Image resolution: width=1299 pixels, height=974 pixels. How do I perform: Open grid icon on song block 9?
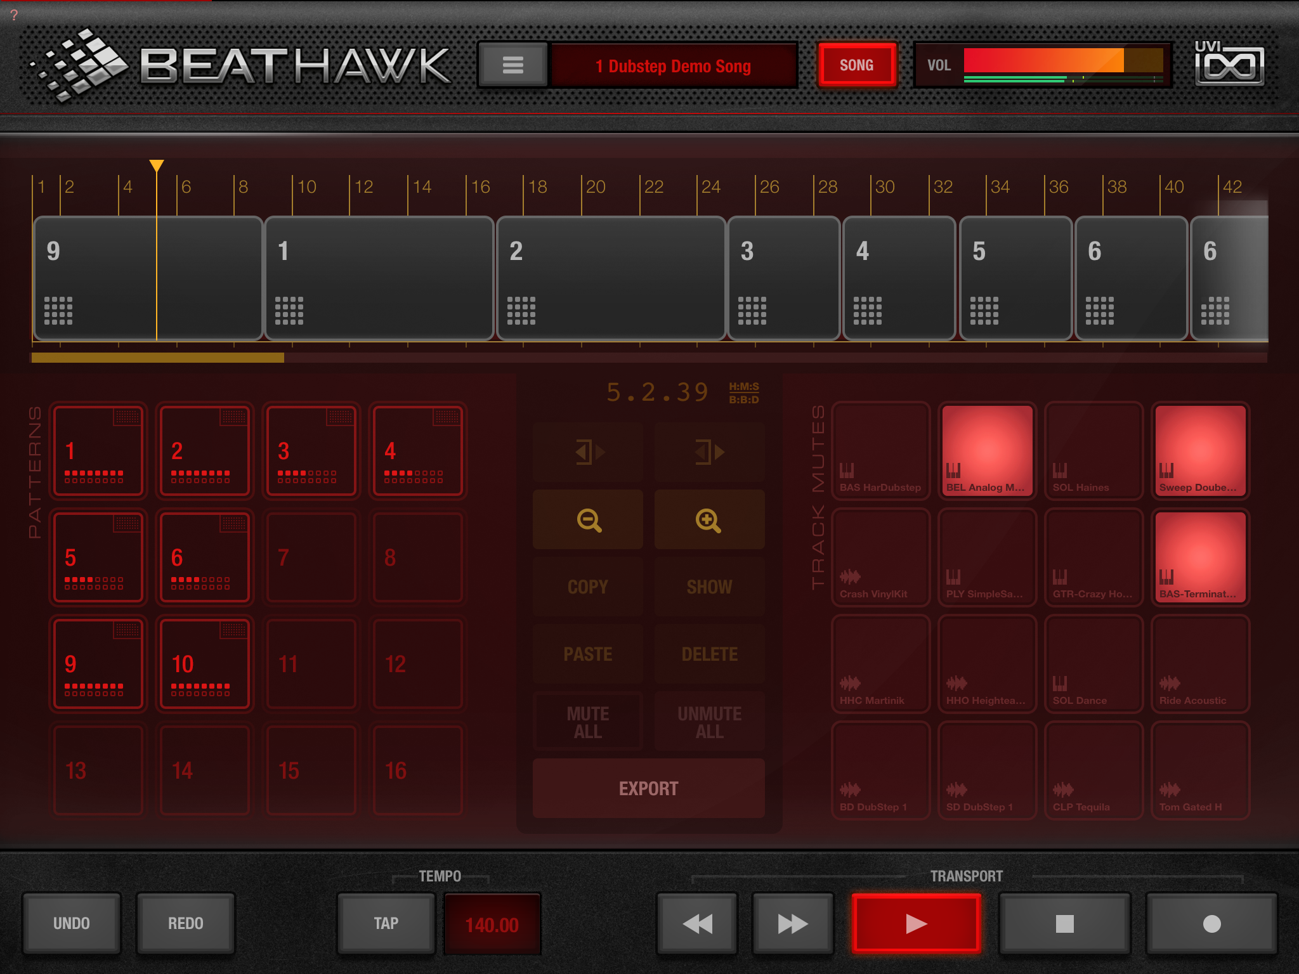pyautogui.click(x=58, y=311)
